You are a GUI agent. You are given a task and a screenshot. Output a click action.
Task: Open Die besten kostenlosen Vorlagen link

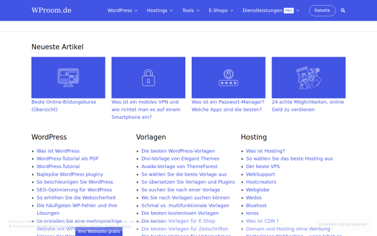[x=180, y=213]
